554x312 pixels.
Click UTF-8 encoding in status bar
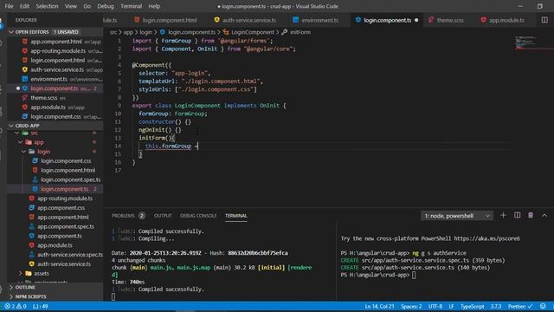pyautogui.click(x=435, y=306)
